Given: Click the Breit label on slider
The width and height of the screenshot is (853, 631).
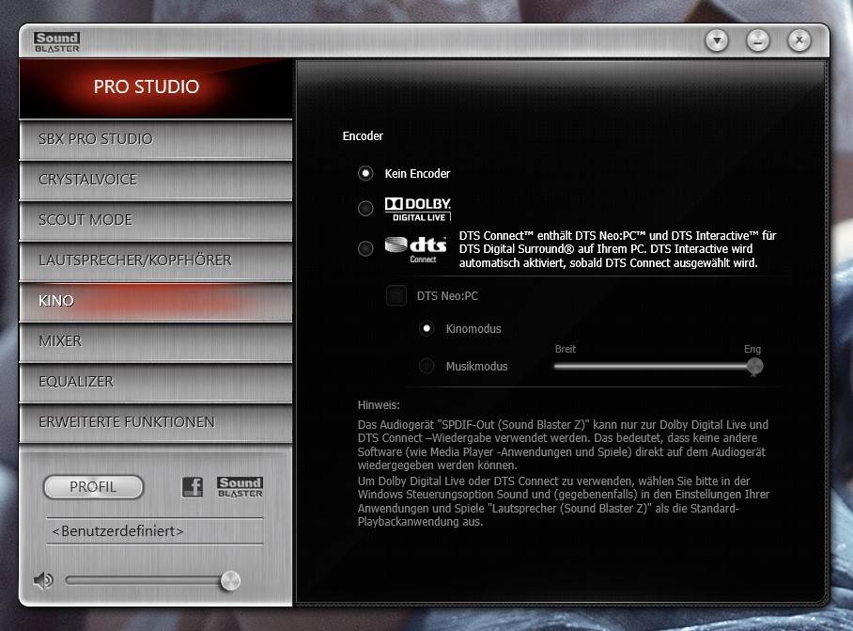Looking at the screenshot, I should [566, 349].
